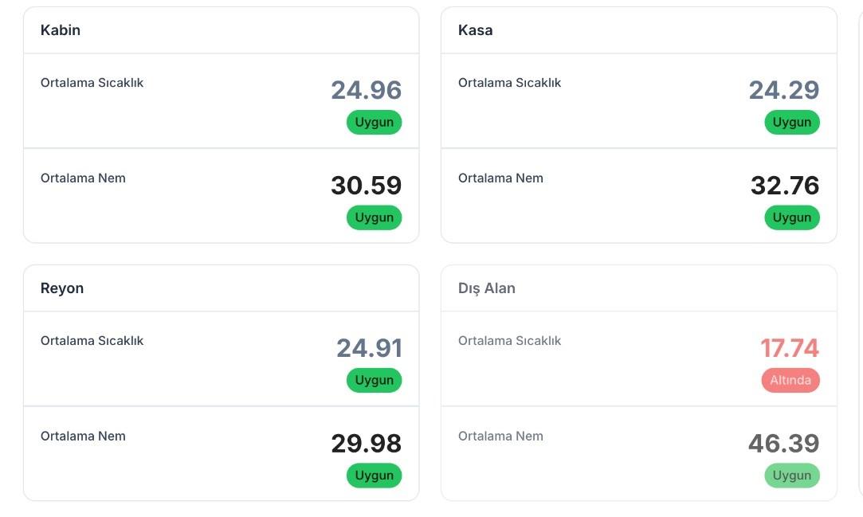Select Dış Alan humidity value 46.39

(784, 444)
